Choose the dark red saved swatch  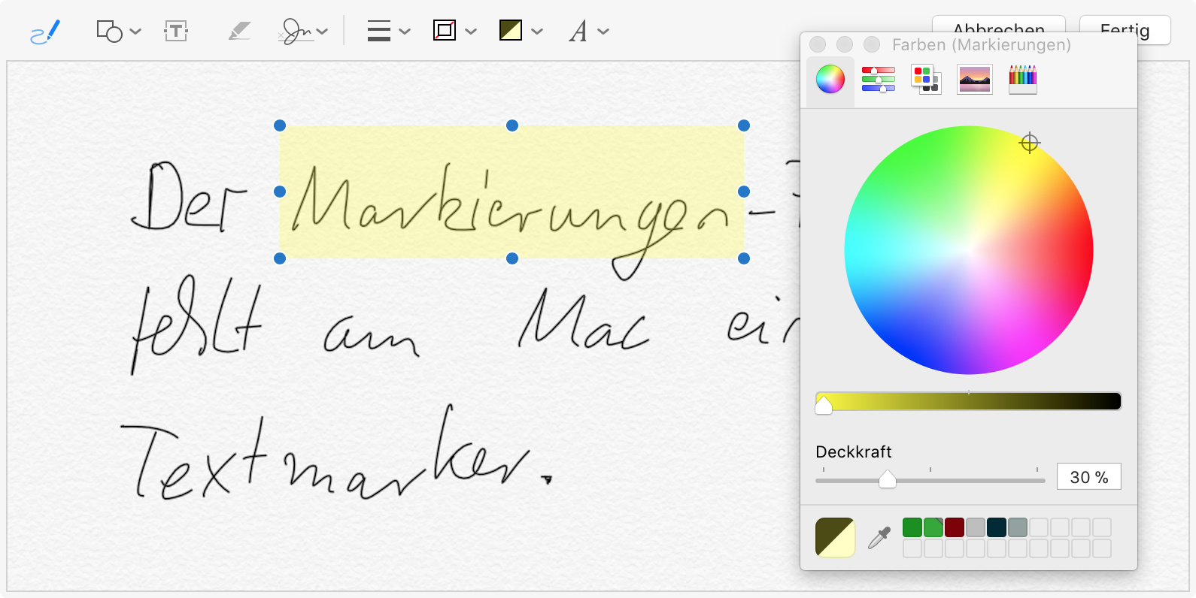tap(955, 527)
